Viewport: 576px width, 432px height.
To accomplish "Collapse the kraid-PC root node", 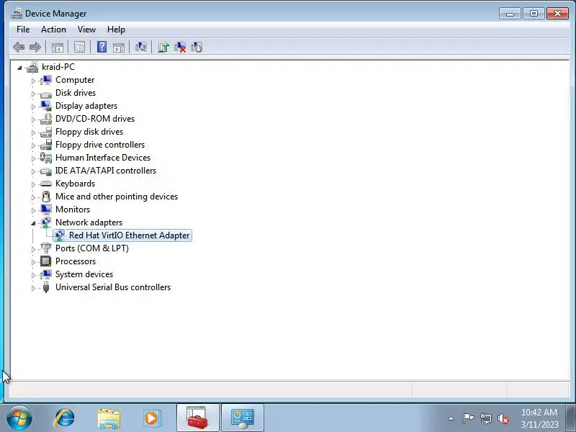I will (19, 68).
